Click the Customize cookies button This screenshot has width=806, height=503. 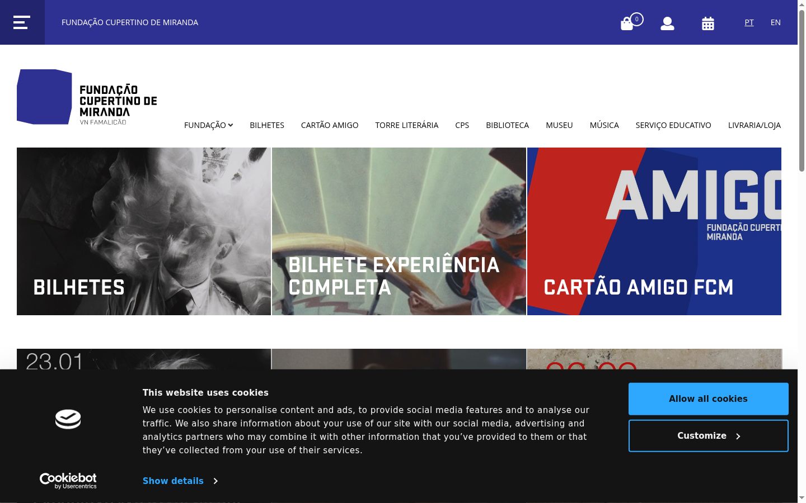pos(709,436)
